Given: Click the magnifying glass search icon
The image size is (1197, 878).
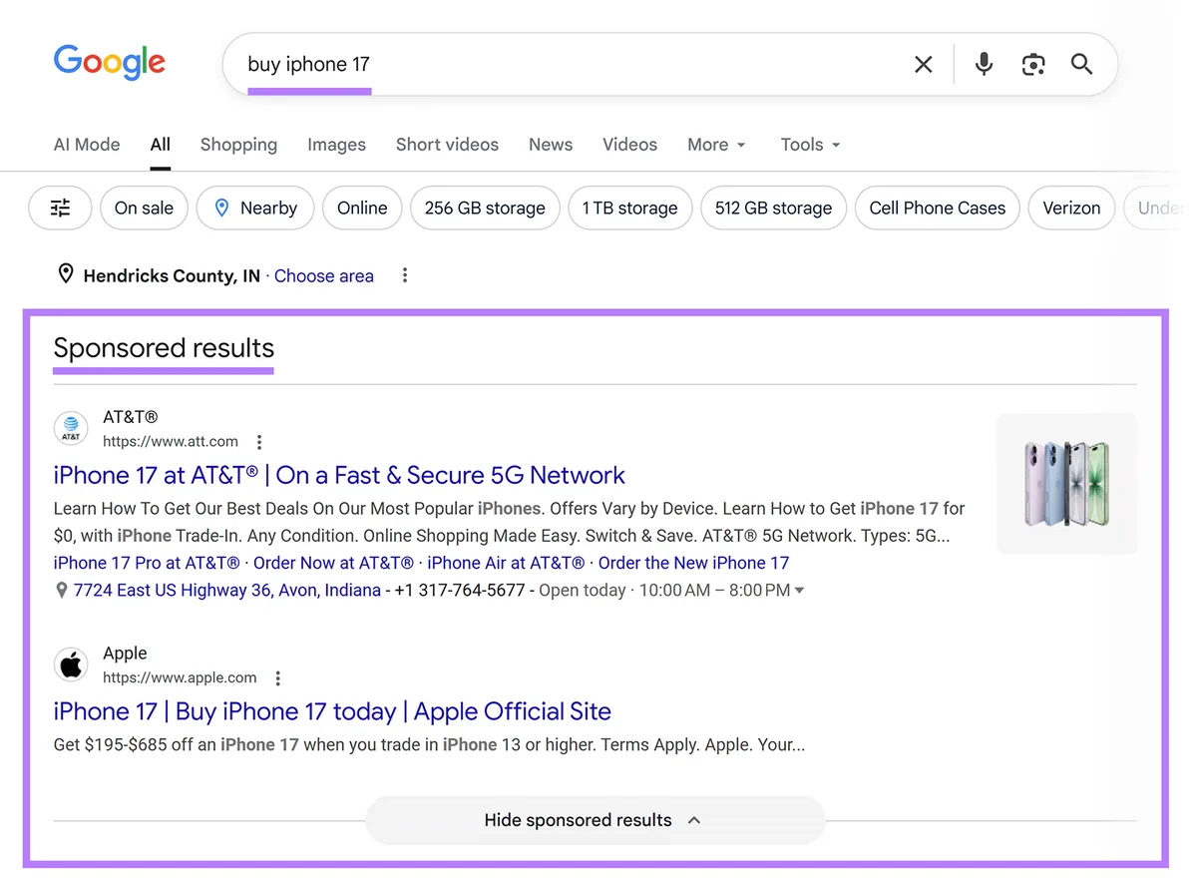Looking at the screenshot, I should click(x=1082, y=65).
